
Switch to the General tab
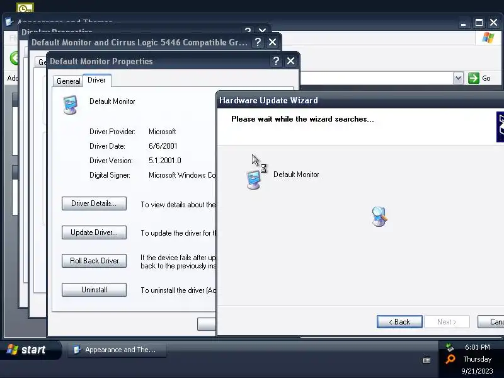pyautogui.click(x=68, y=81)
